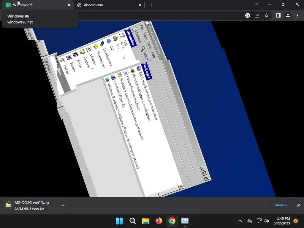Click the Search magnifier in Package Manager toolbar

pos(143,48)
